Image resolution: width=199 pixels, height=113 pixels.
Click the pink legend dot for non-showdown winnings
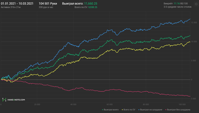coord(166,110)
